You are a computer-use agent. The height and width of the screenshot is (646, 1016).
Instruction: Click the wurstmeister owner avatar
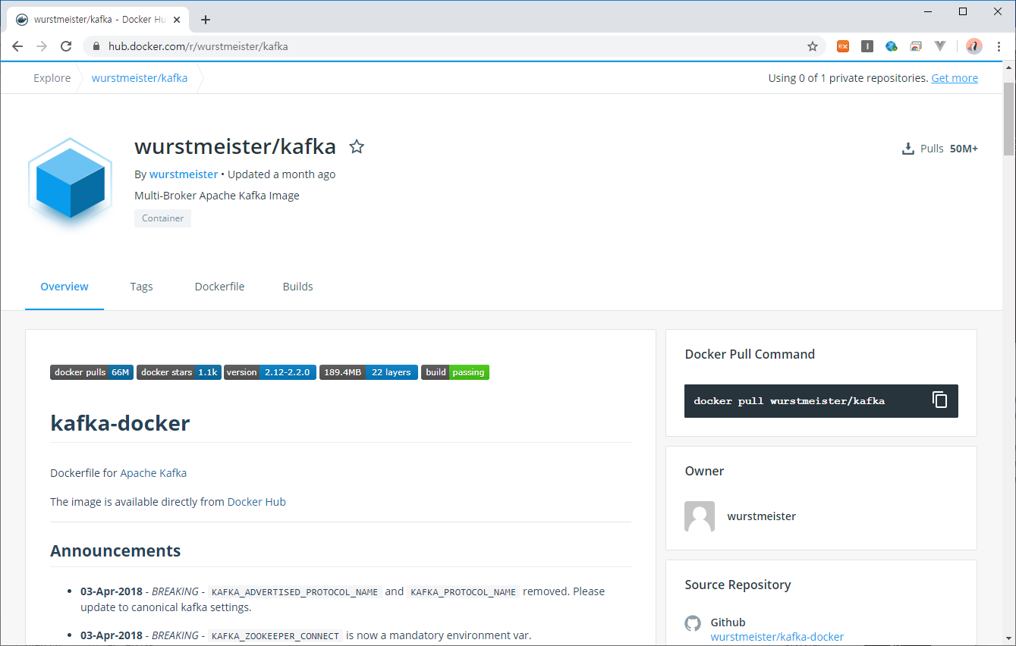click(700, 516)
